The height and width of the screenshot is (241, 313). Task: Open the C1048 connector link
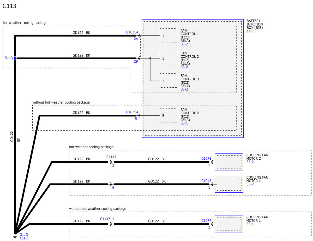coord(206,181)
